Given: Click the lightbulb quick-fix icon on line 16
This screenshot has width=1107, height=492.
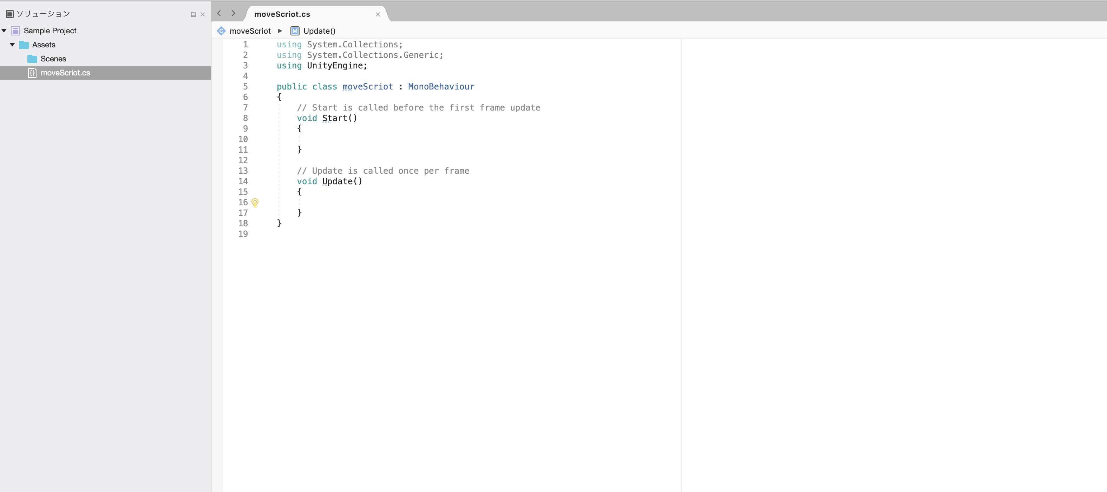Looking at the screenshot, I should point(255,202).
